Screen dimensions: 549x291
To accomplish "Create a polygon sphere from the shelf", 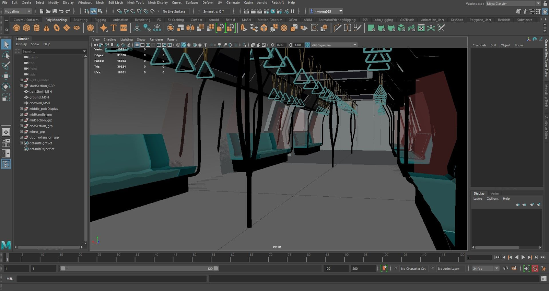I will coord(16,28).
